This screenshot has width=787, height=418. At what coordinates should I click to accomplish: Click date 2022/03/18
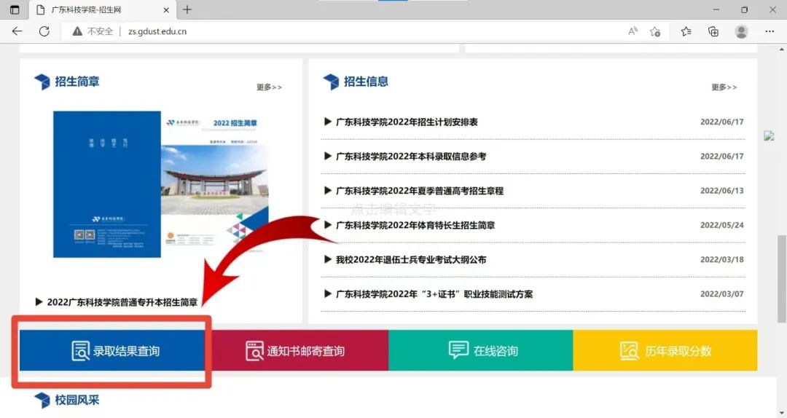tap(721, 259)
